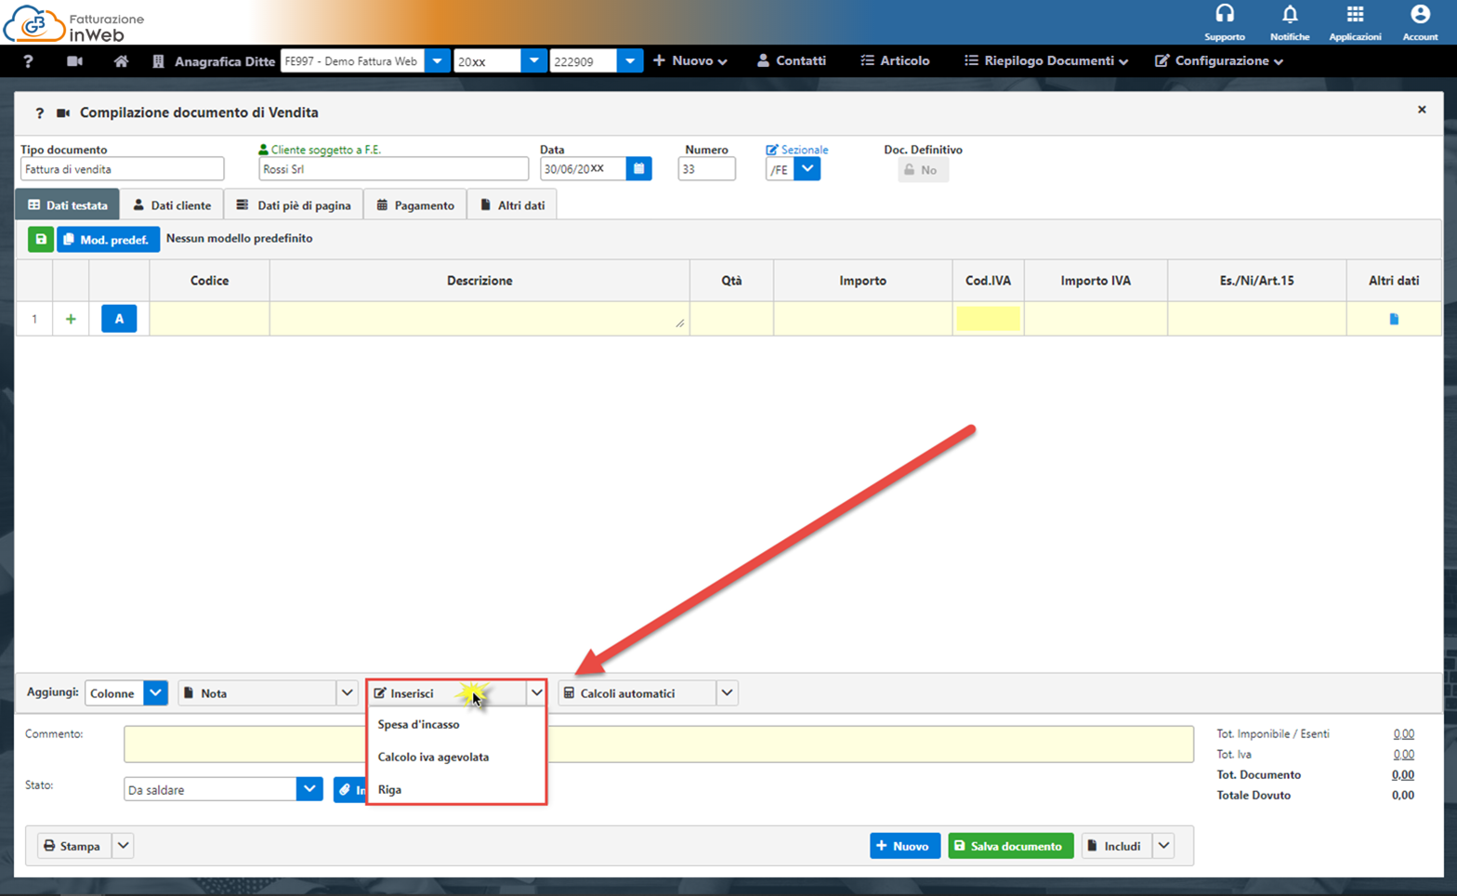This screenshot has width=1457, height=896.
Task: Expand the Inserisci dropdown arrow
Action: (536, 693)
